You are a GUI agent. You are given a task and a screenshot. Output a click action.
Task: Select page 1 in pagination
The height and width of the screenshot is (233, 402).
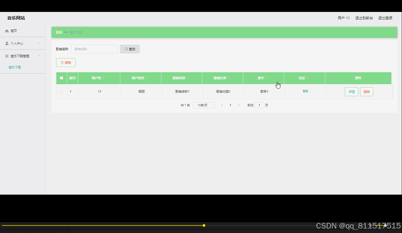click(230, 105)
